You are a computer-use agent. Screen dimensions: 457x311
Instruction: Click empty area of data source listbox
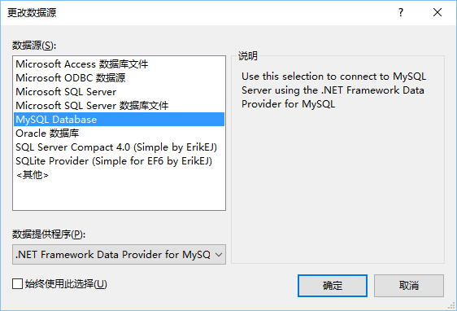[x=120, y=195]
